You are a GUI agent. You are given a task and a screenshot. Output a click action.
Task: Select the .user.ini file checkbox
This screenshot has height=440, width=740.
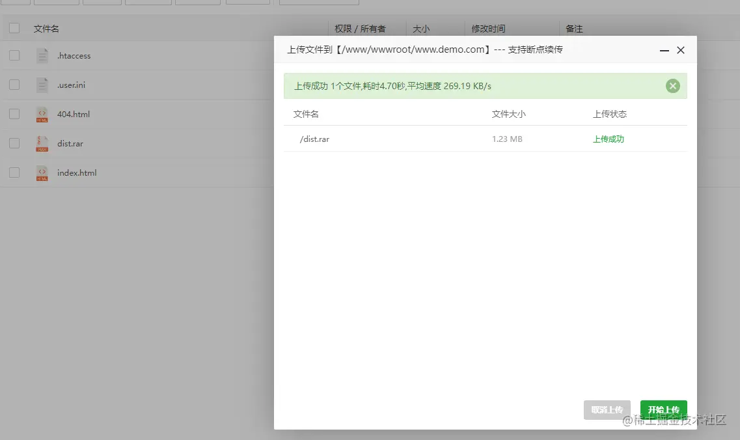pyautogui.click(x=14, y=85)
